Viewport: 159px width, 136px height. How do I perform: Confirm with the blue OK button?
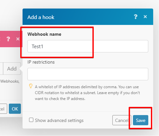(15, 109)
